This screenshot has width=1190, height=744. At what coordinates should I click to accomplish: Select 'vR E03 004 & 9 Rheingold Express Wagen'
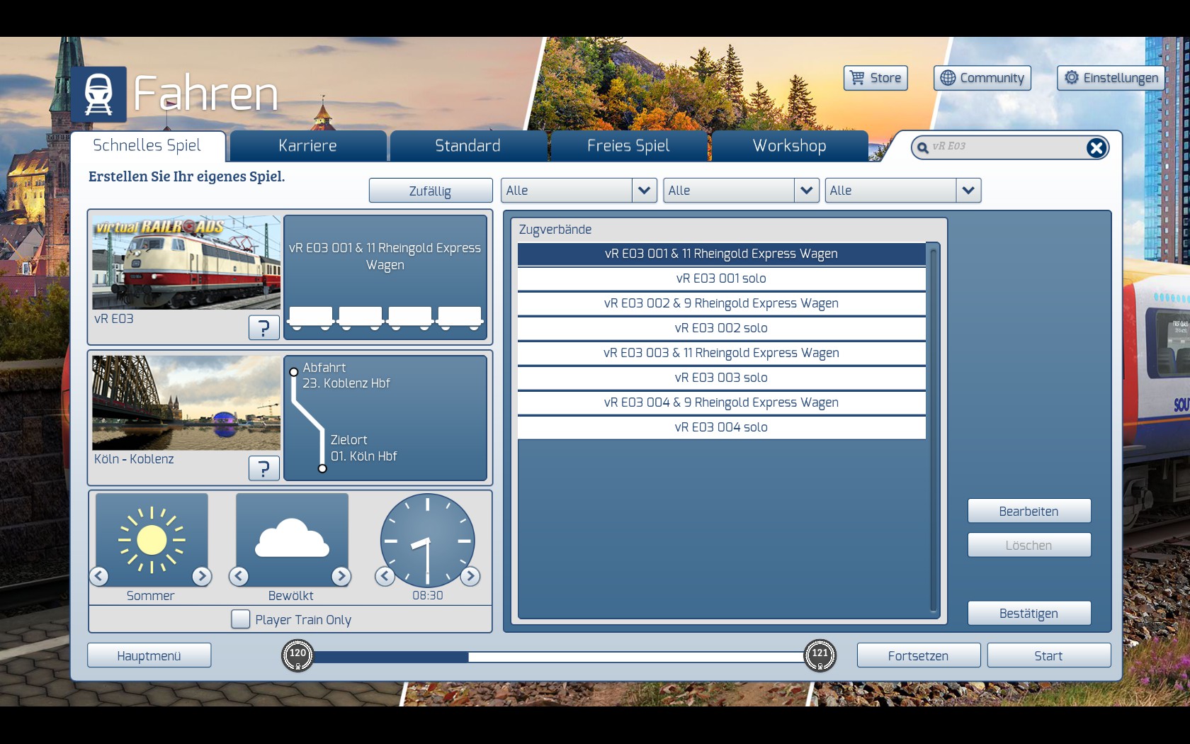(x=722, y=402)
